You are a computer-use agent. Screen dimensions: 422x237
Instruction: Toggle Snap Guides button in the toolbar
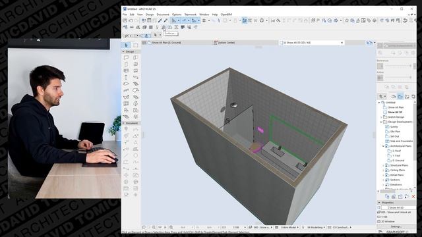tap(185, 20)
